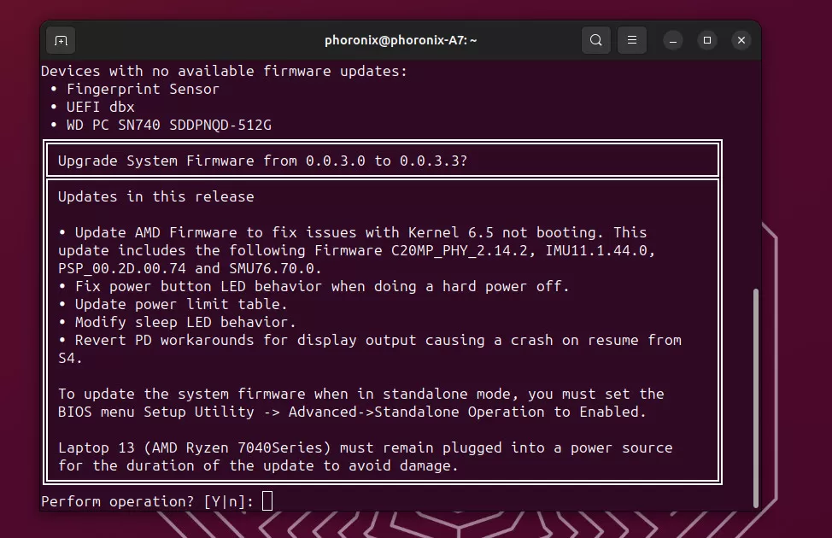832x538 pixels.
Task: Click the Devices with no available firmware line
Action: pos(224,71)
